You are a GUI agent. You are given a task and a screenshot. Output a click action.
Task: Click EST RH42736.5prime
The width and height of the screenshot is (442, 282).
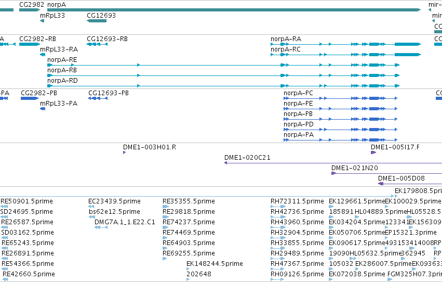298,212
